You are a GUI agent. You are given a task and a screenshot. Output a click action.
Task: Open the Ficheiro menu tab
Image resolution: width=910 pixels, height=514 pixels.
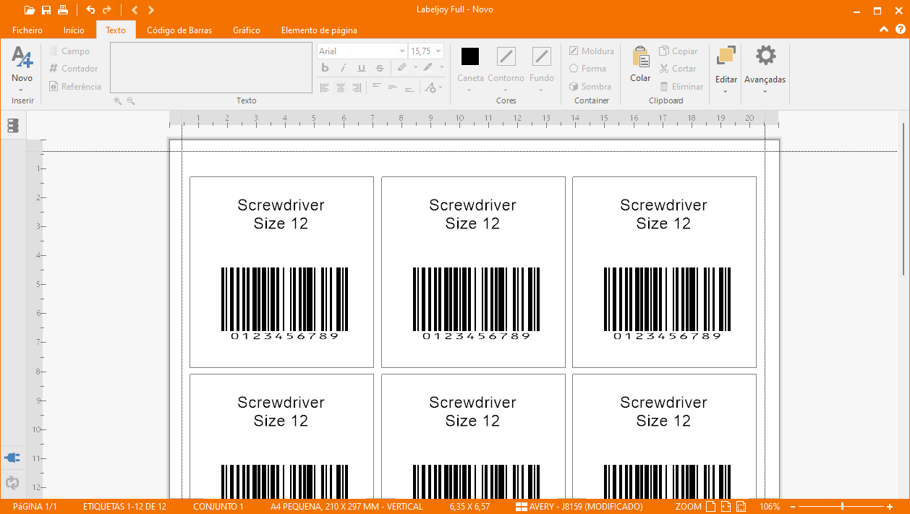(x=27, y=30)
